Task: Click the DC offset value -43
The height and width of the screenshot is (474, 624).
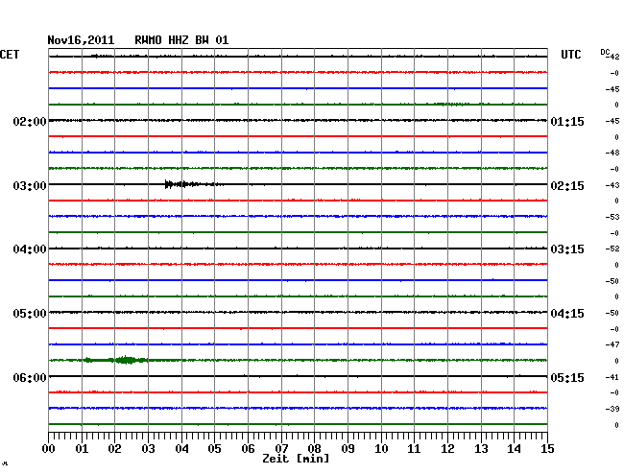Action: pyautogui.click(x=612, y=185)
